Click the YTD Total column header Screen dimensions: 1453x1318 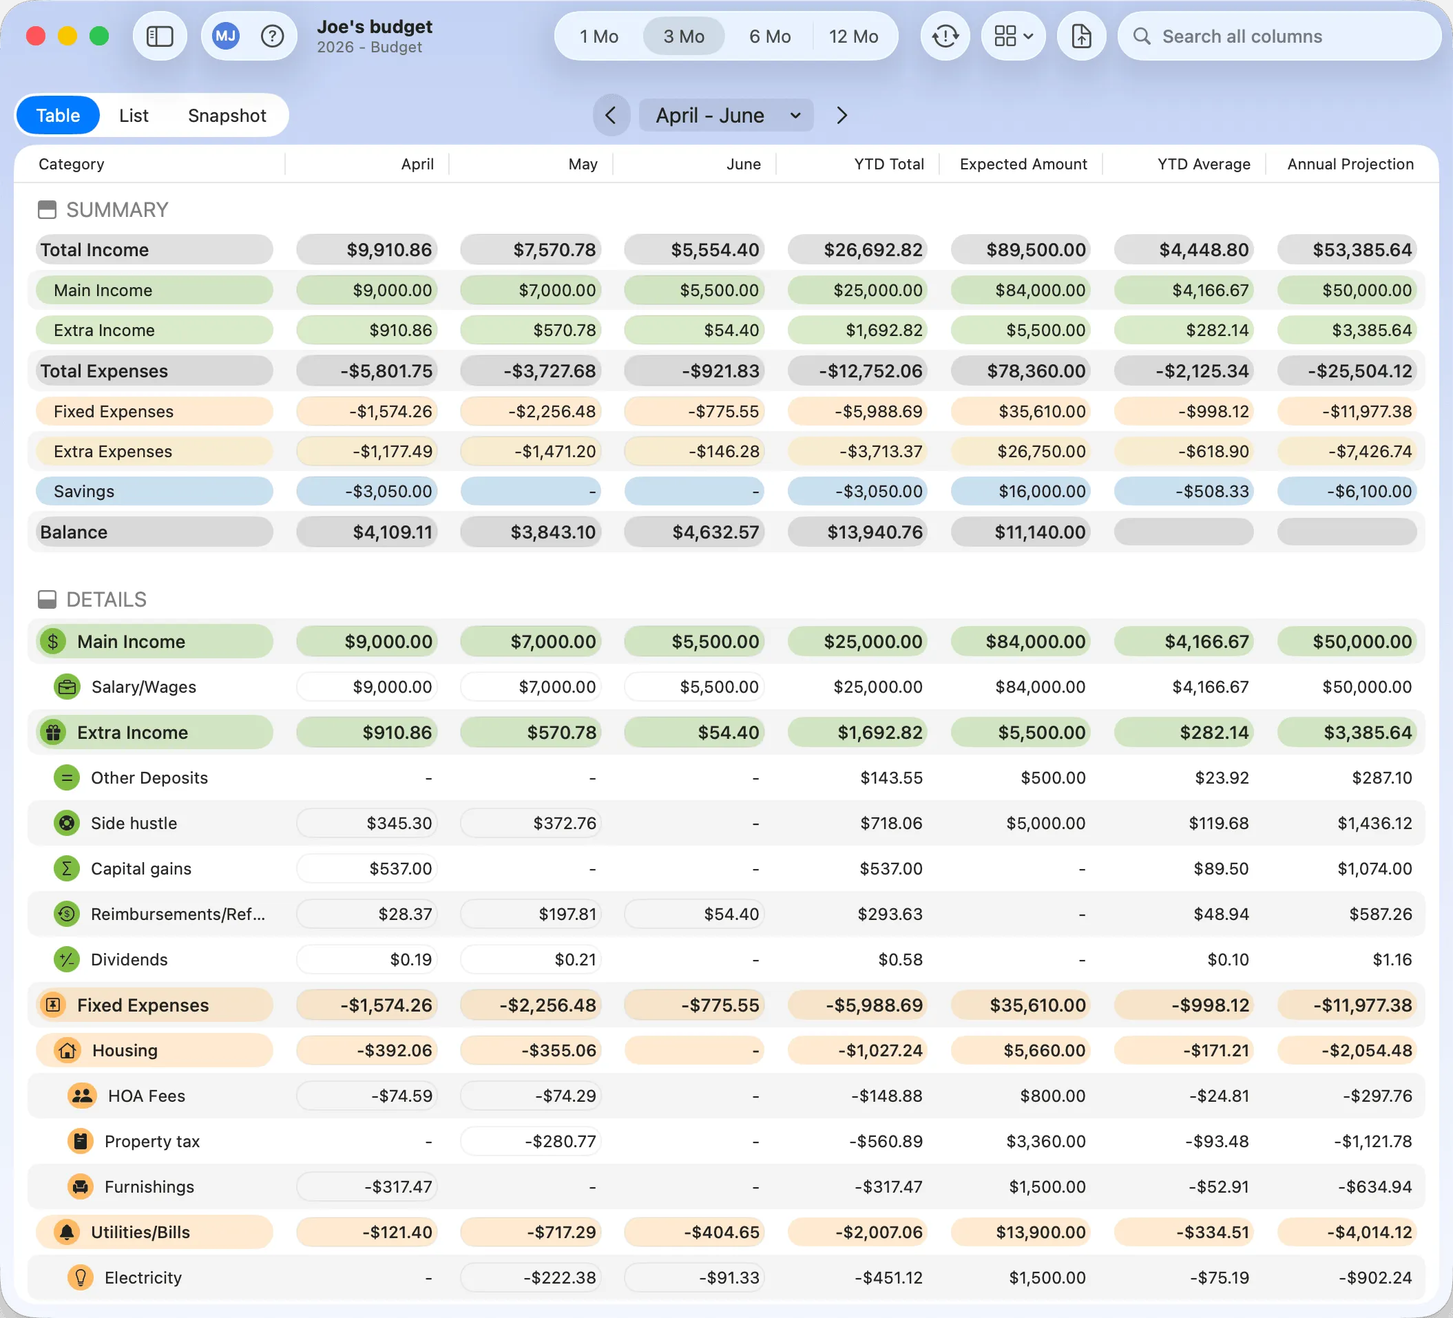888,165
